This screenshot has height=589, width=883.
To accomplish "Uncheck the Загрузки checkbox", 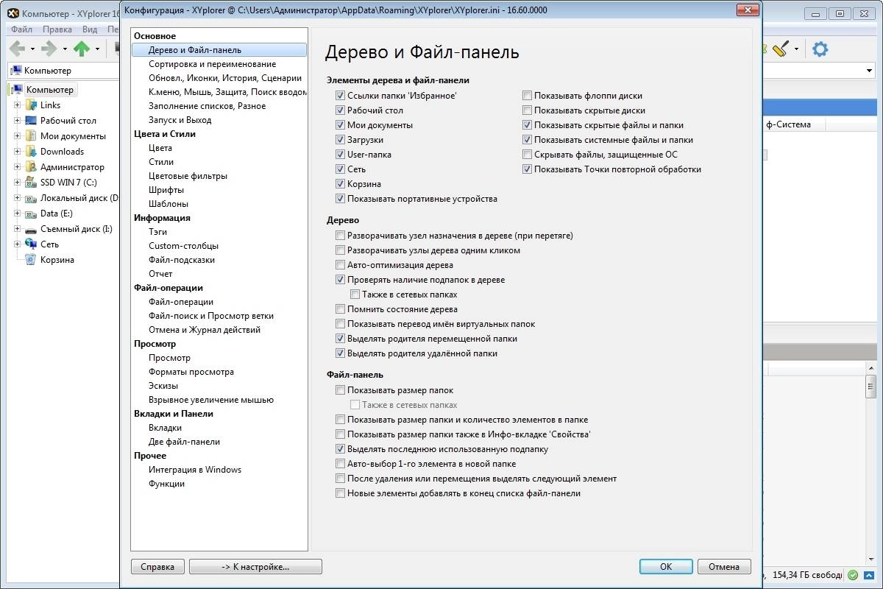I will (x=340, y=140).
